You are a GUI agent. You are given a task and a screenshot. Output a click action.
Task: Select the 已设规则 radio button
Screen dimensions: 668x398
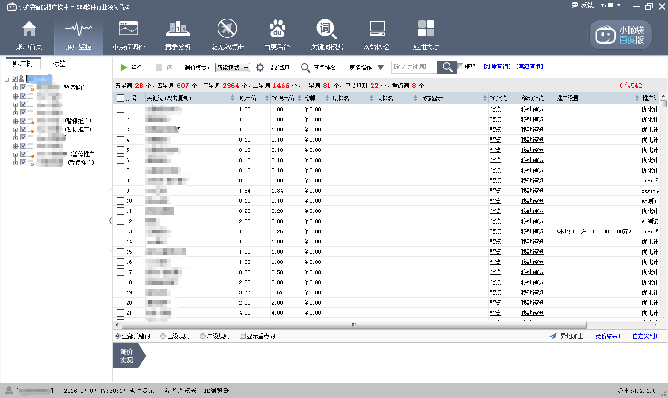click(163, 336)
